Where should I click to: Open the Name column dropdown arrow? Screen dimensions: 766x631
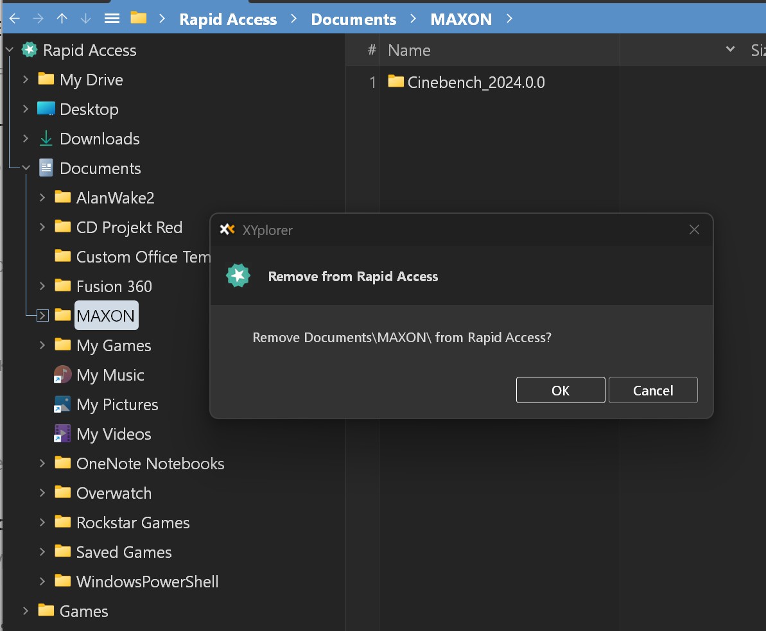[729, 49]
